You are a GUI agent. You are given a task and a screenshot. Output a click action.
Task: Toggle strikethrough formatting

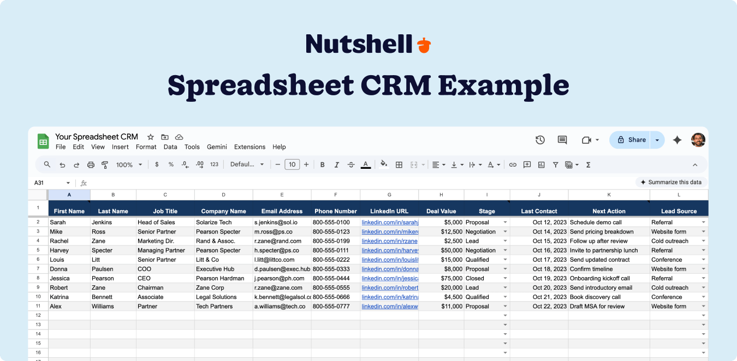pyautogui.click(x=351, y=164)
